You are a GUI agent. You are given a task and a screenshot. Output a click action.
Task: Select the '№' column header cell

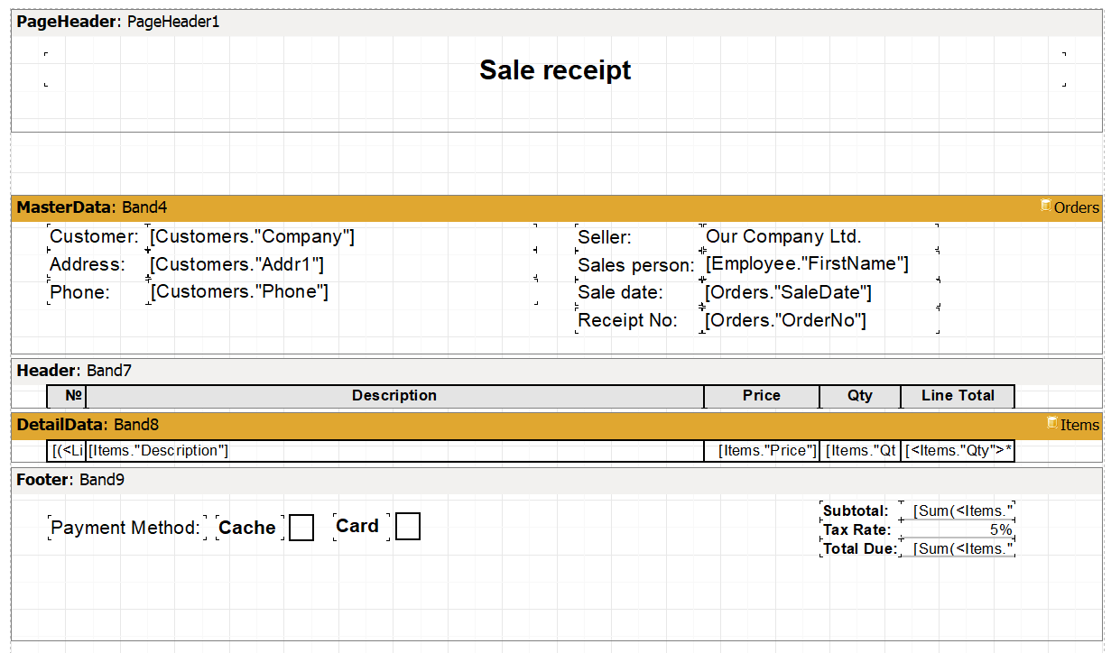click(x=67, y=396)
